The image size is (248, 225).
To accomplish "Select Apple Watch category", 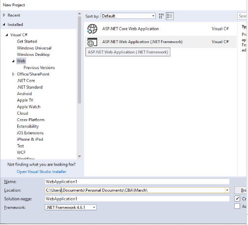I will click(x=28, y=107).
